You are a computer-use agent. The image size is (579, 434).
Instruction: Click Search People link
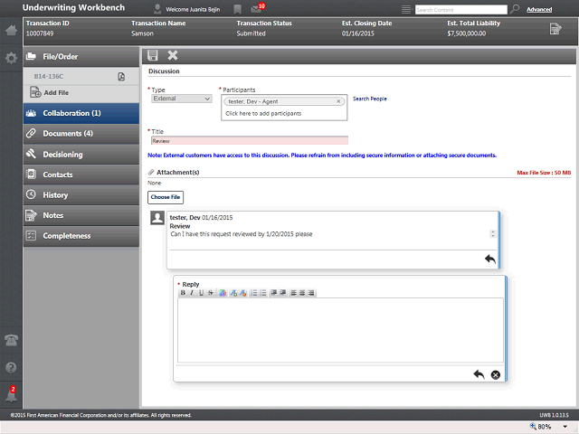coord(370,99)
